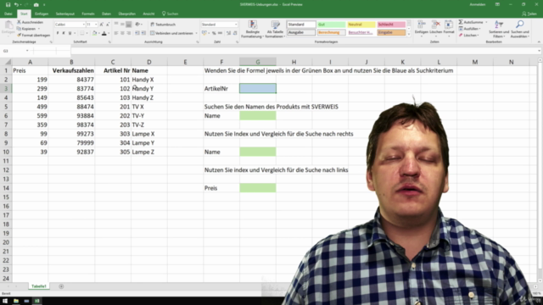Click the borders grid icon
The image size is (543, 305).
point(82,33)
